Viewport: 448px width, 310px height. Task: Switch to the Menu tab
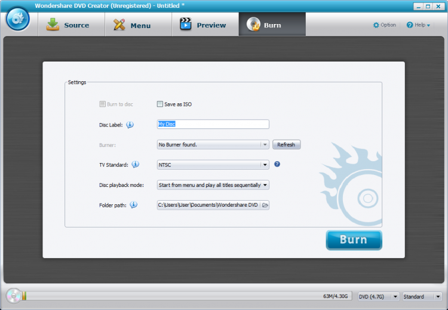139,24
